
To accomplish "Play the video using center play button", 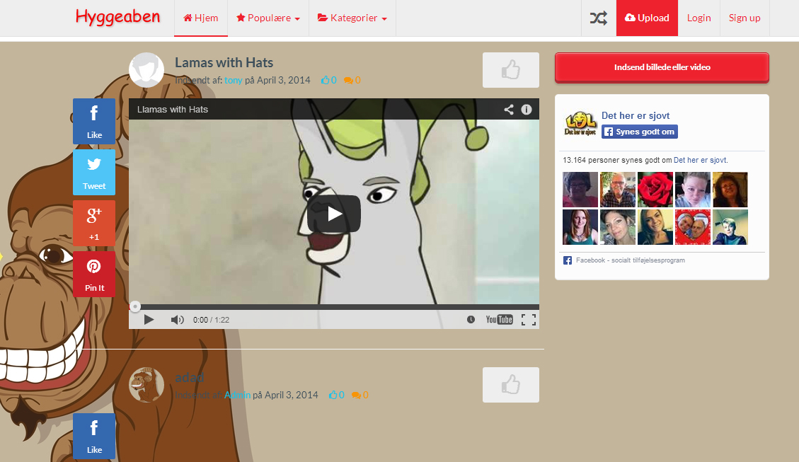I will [x=334, y=214].
